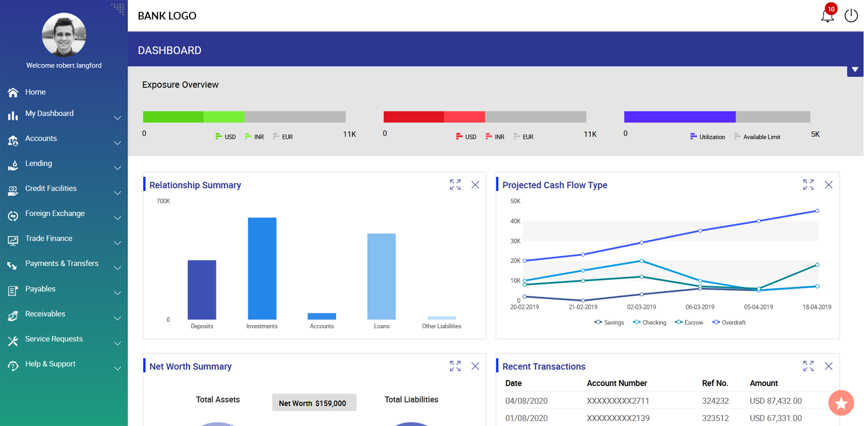Expand the Lending menu chevron
The width and height of the screenshot is (864, 426).
tap(117, 168)
